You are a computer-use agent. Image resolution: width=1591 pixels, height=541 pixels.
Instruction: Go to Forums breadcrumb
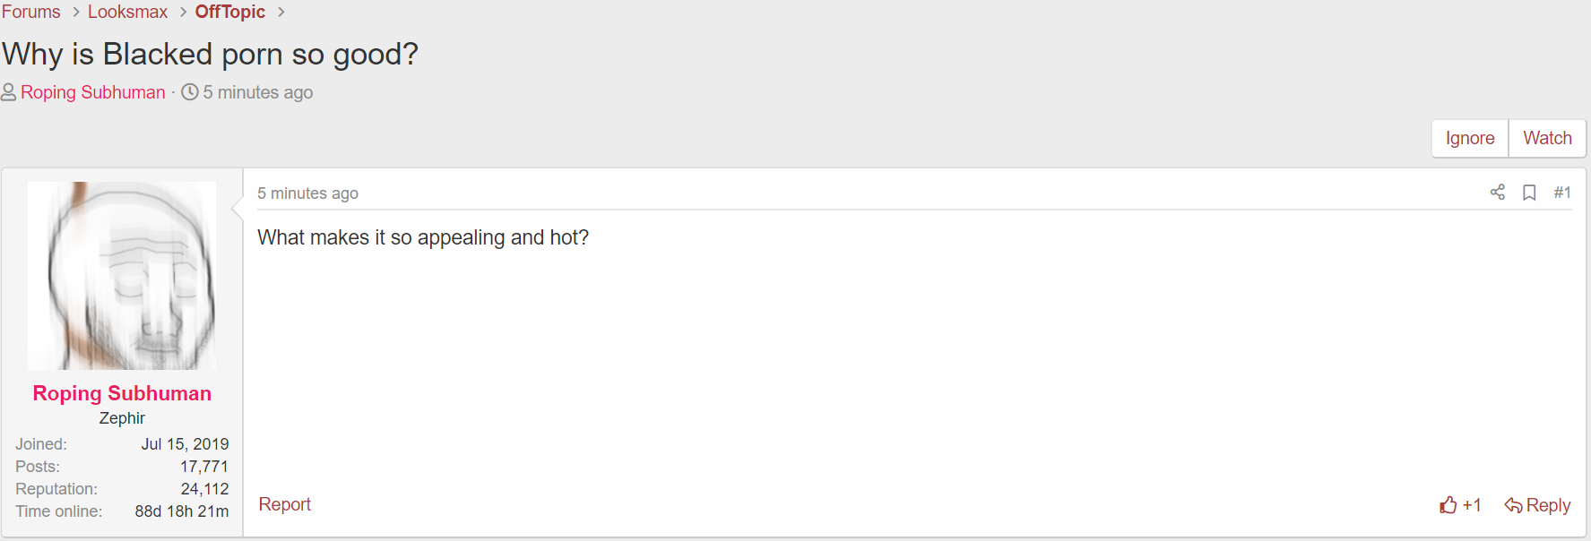point(31,13)
